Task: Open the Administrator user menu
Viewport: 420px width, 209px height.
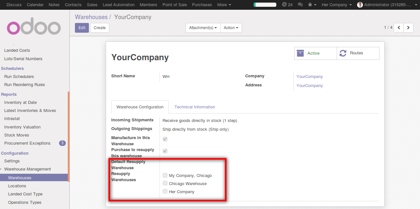Action: tap(388, 5)
